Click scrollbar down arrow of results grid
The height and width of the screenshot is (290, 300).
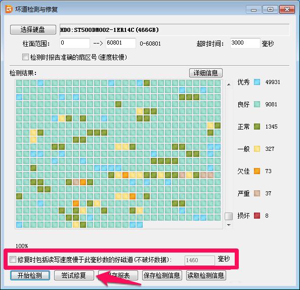pyautogui.click(x=229, y=225)
